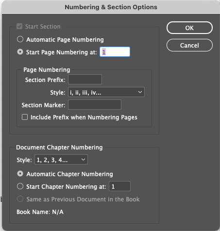
Task: Click the Automatic Chapter Numbering label text
Action: tap(70, 174)
